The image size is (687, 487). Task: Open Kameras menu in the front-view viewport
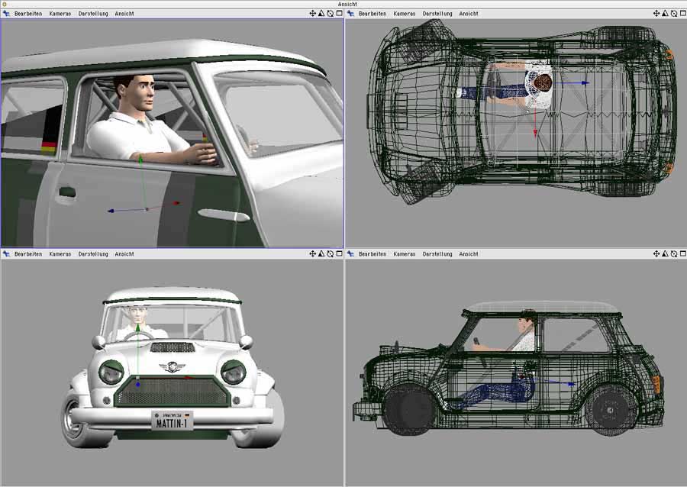[60, 254]
